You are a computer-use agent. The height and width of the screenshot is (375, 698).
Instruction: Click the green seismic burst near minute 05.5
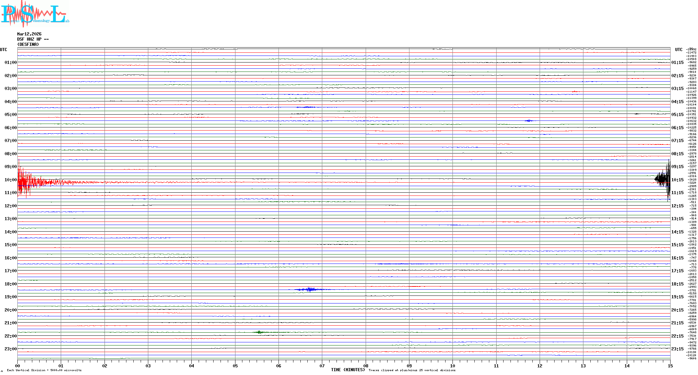pos(259,332)
